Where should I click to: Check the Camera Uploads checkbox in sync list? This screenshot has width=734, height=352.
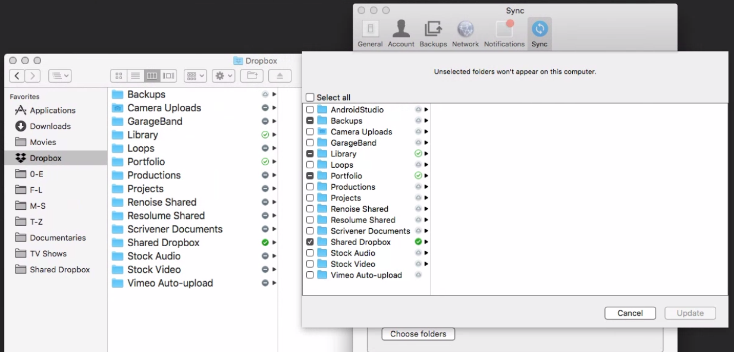[310, 132]
